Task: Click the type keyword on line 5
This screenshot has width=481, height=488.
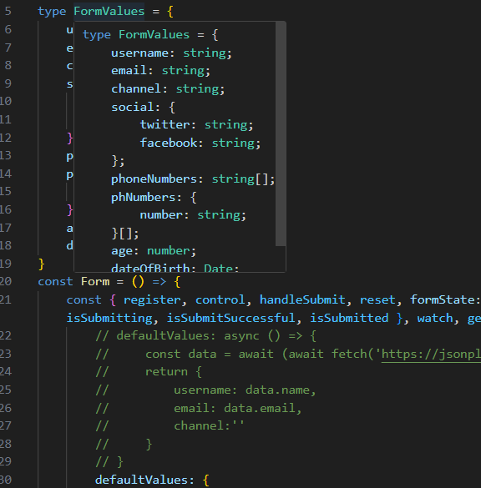Action: pyautogui.click(x=52, y=12)
